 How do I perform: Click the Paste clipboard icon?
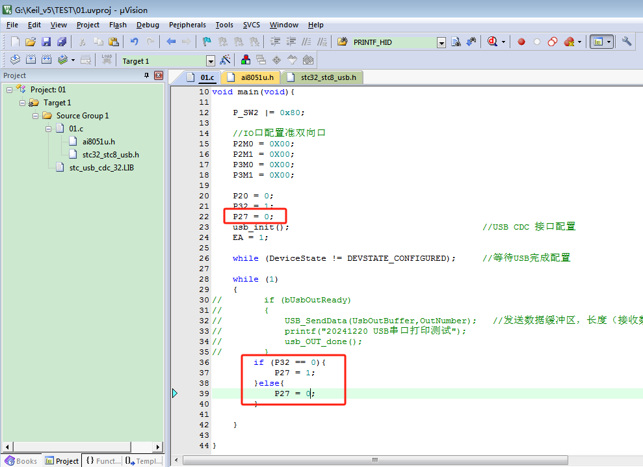114,42
